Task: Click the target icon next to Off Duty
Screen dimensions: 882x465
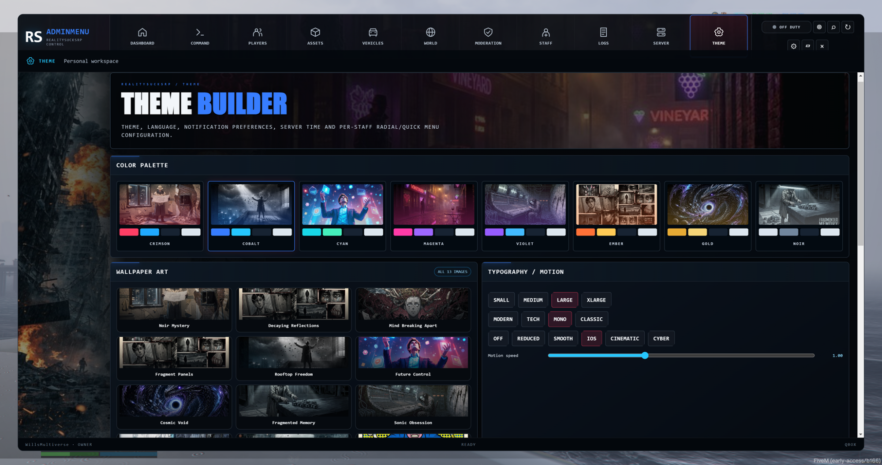Action: coord(819,27)
